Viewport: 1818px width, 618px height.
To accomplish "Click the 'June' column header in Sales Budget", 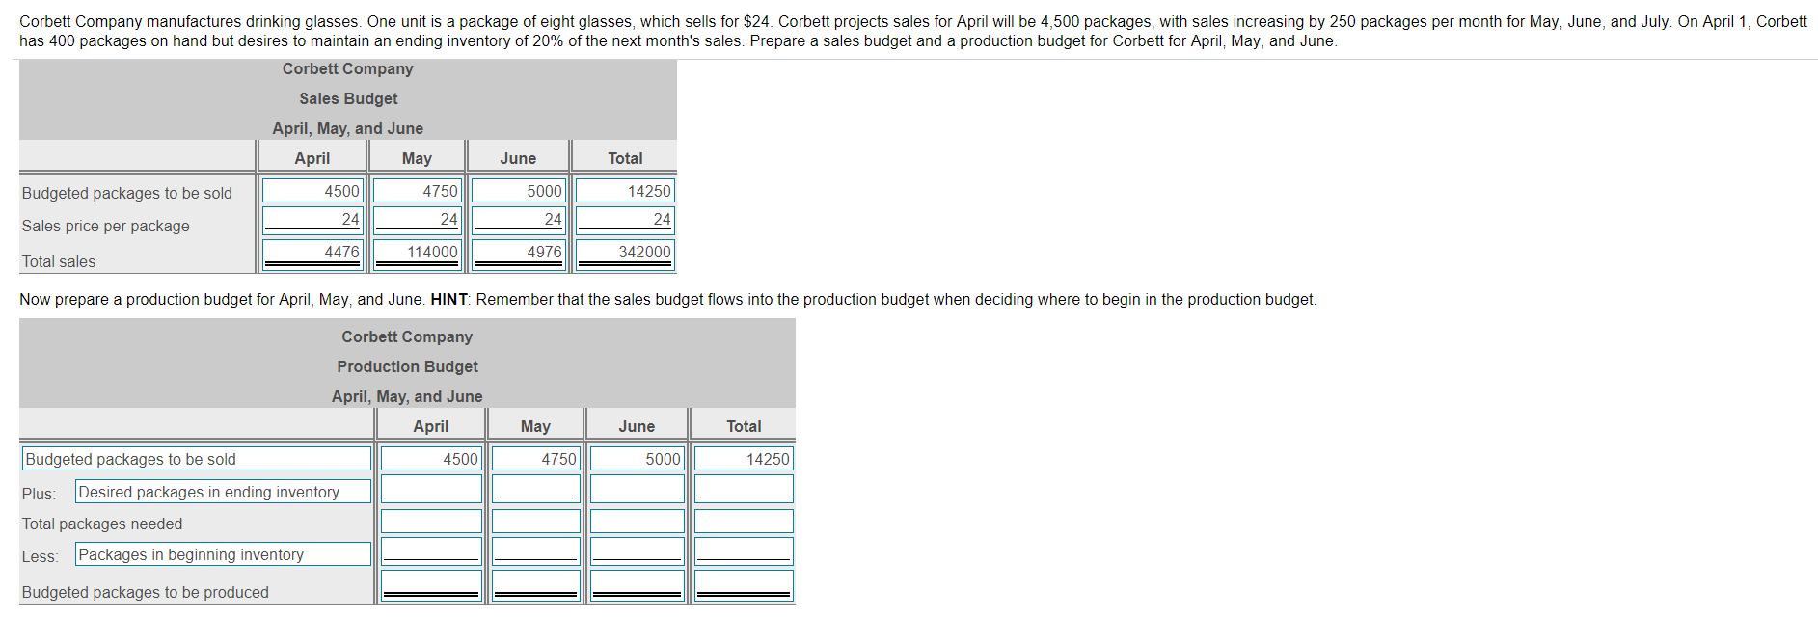I will (x=518, y=158).
